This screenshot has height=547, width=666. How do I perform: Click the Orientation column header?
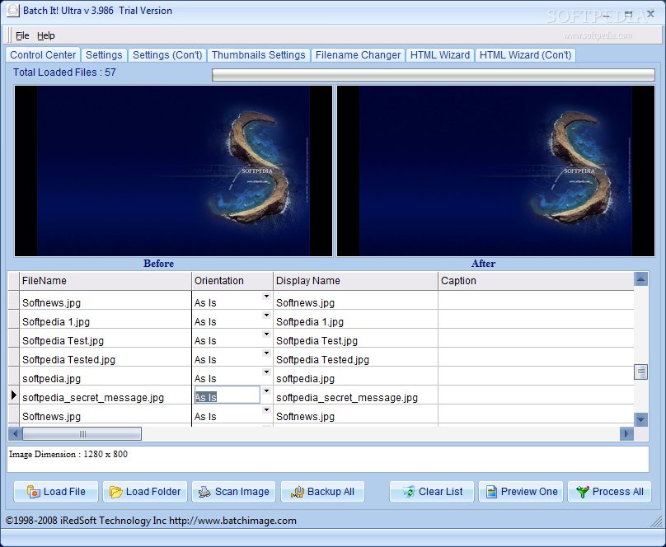[x=232, y=281]
